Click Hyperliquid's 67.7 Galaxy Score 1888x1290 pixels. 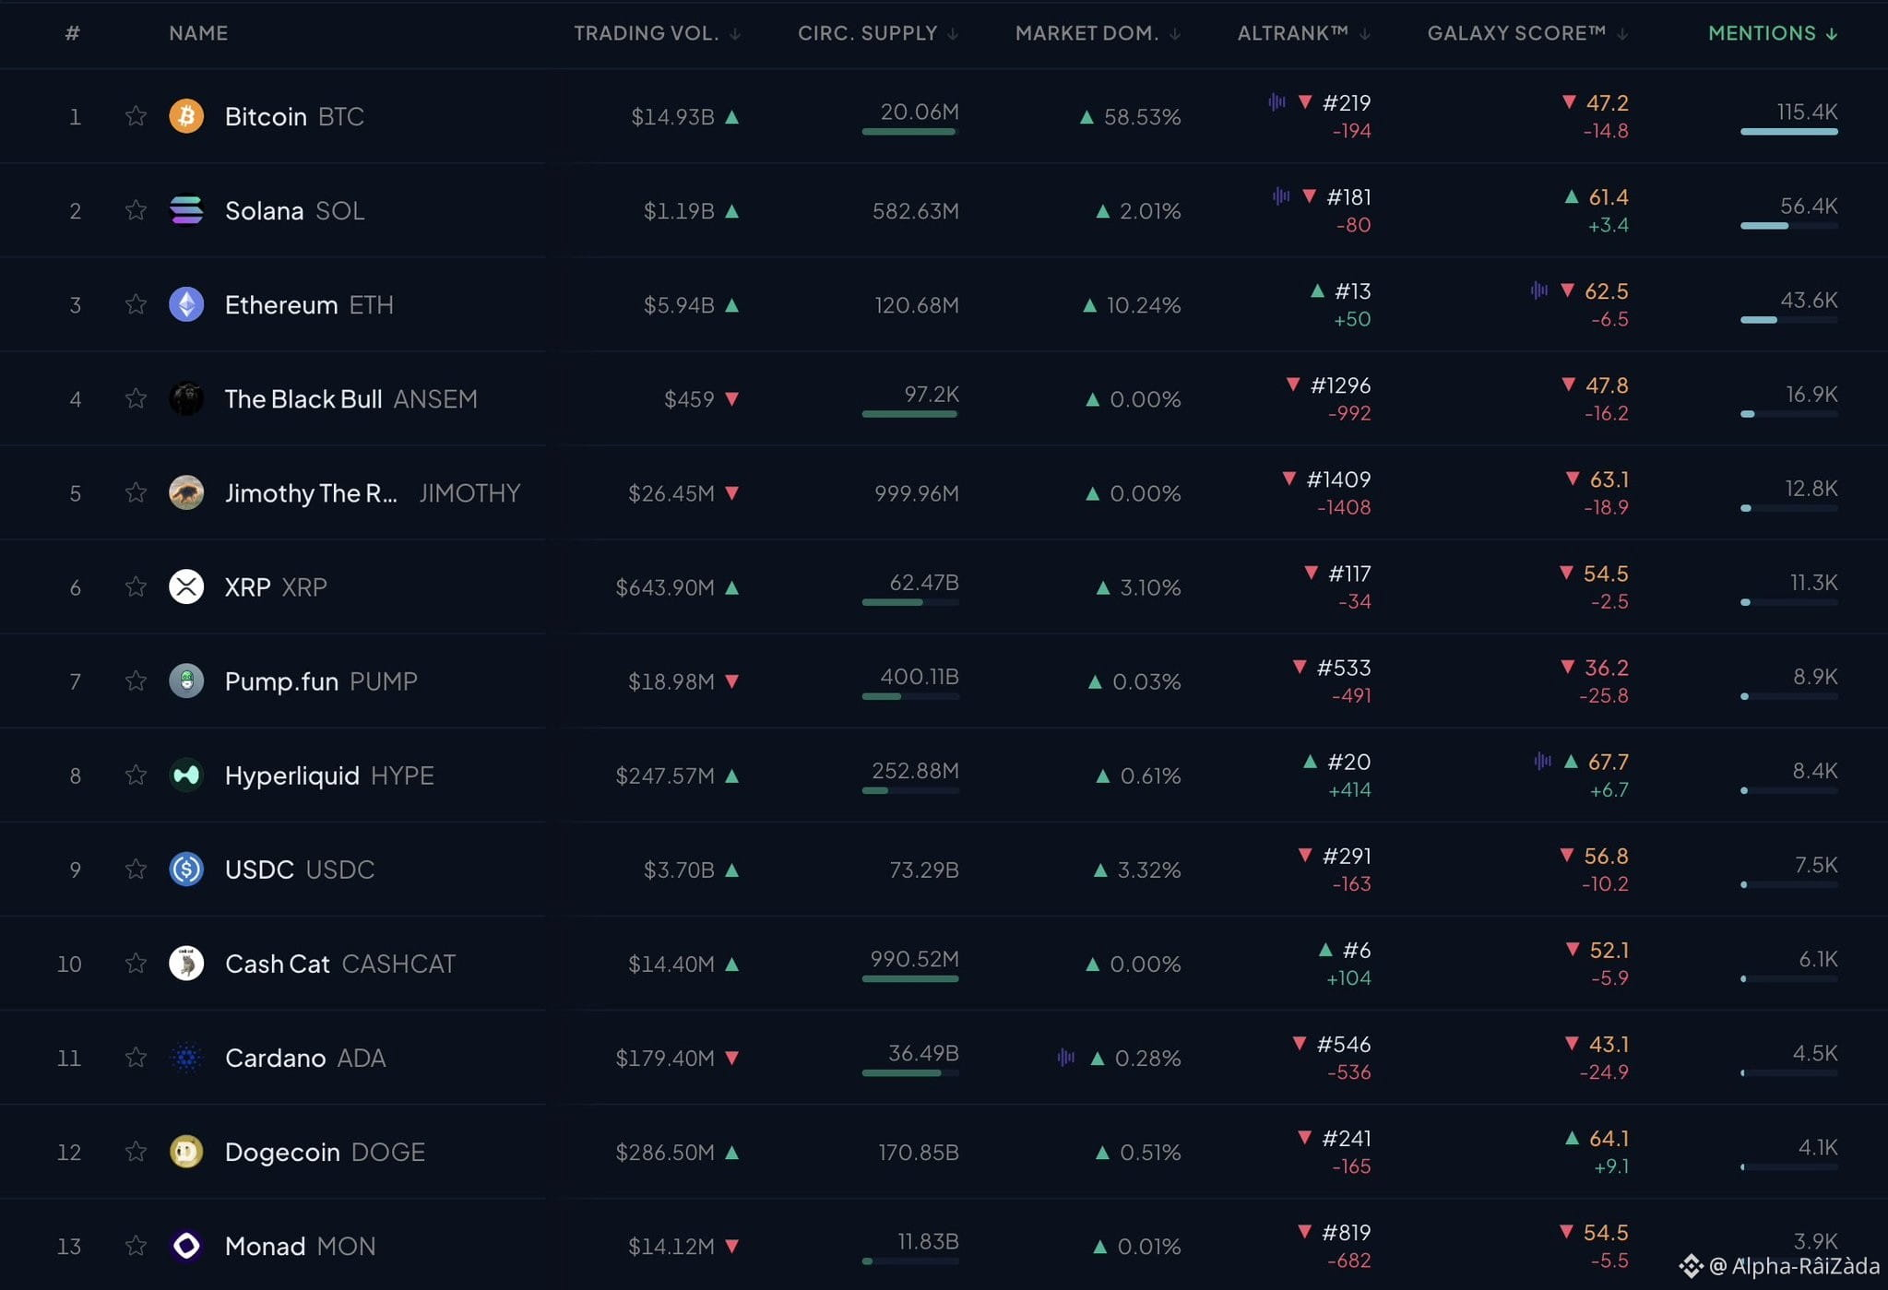1609,761
